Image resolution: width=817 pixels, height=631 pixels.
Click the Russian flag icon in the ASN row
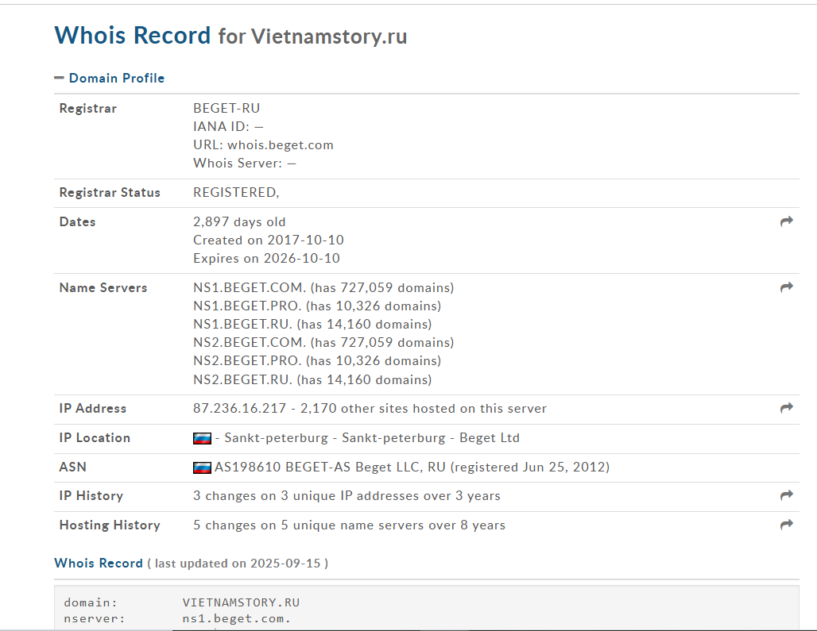click(202, 467)
